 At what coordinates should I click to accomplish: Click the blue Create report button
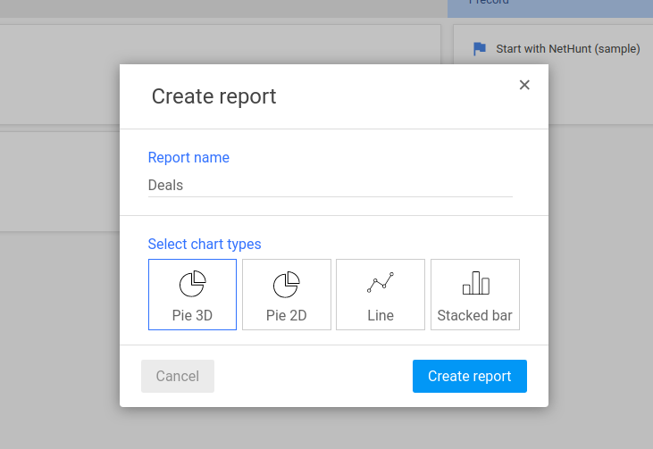point(470,376)
